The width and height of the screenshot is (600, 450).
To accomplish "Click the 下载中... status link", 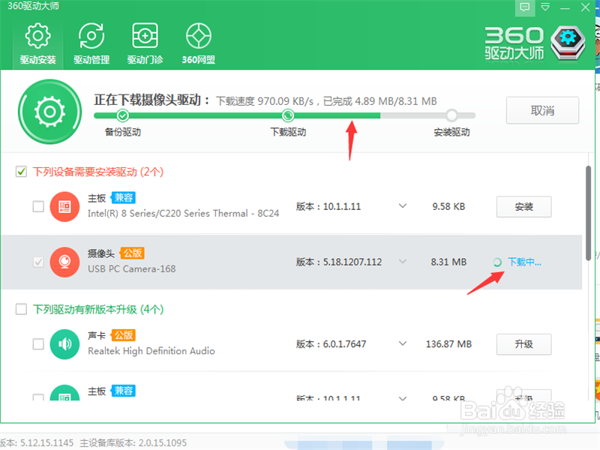I will click(524, 262).
